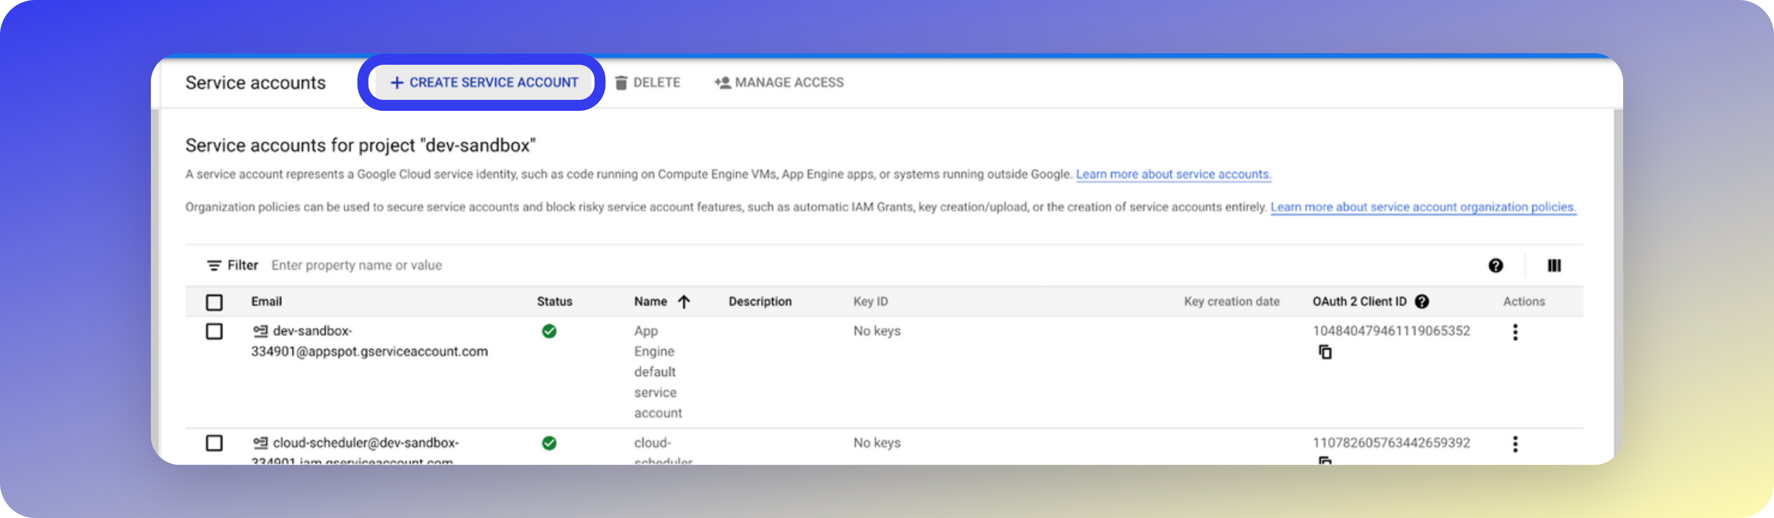Check the cloud-scheduler service account checkbox
This screenshot has width=1774, height=518.
[214, 443]
